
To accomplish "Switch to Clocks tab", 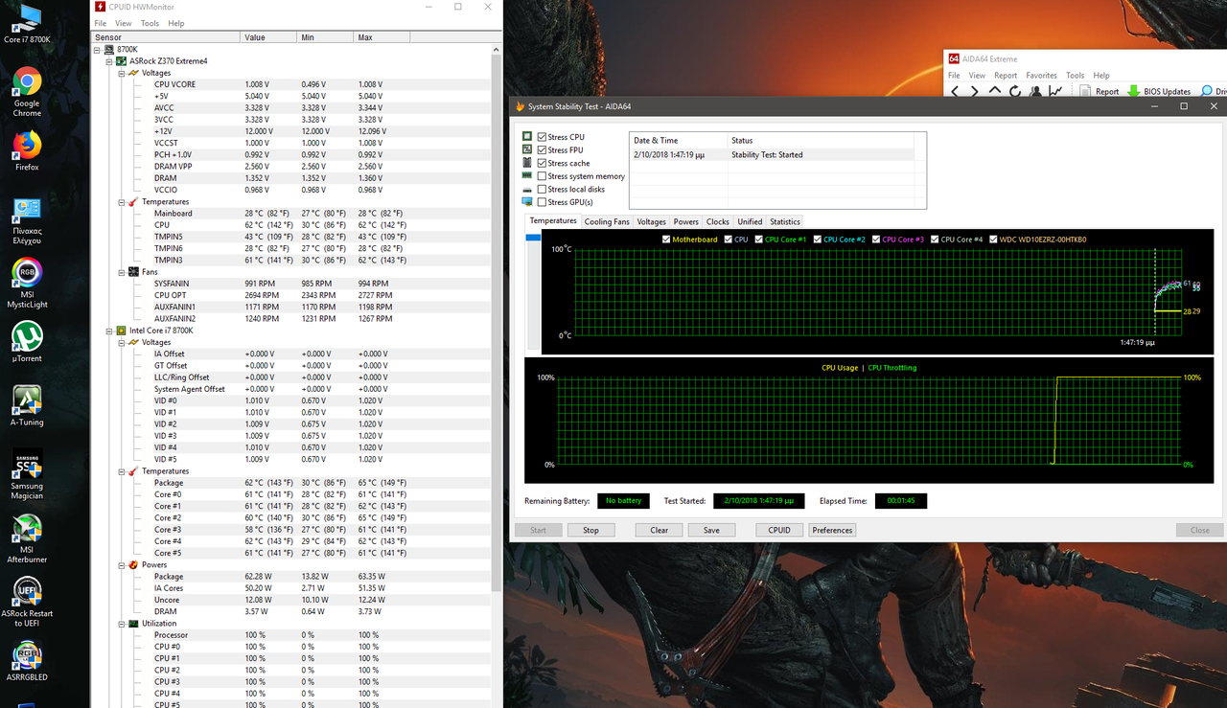I will [x=717, y=222].
